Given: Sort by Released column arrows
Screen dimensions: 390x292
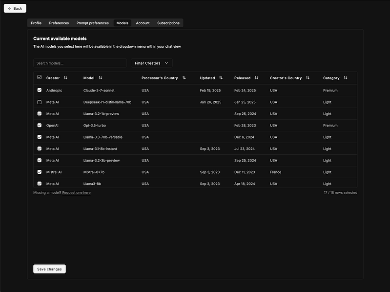Looking at the screenshot, I should (256, 78).
